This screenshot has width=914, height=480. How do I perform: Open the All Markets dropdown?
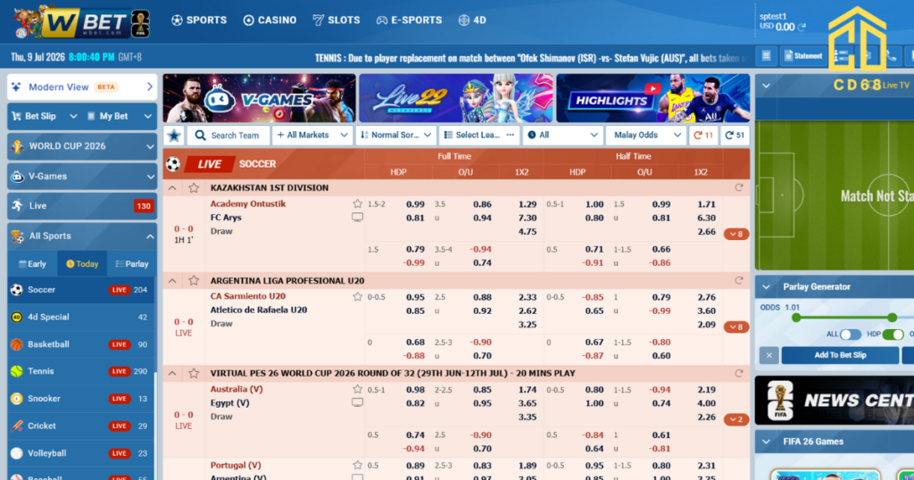tap(312, 135)
